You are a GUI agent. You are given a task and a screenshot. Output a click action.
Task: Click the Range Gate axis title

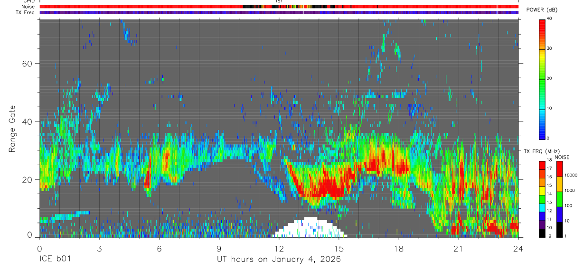coord(12,129)
